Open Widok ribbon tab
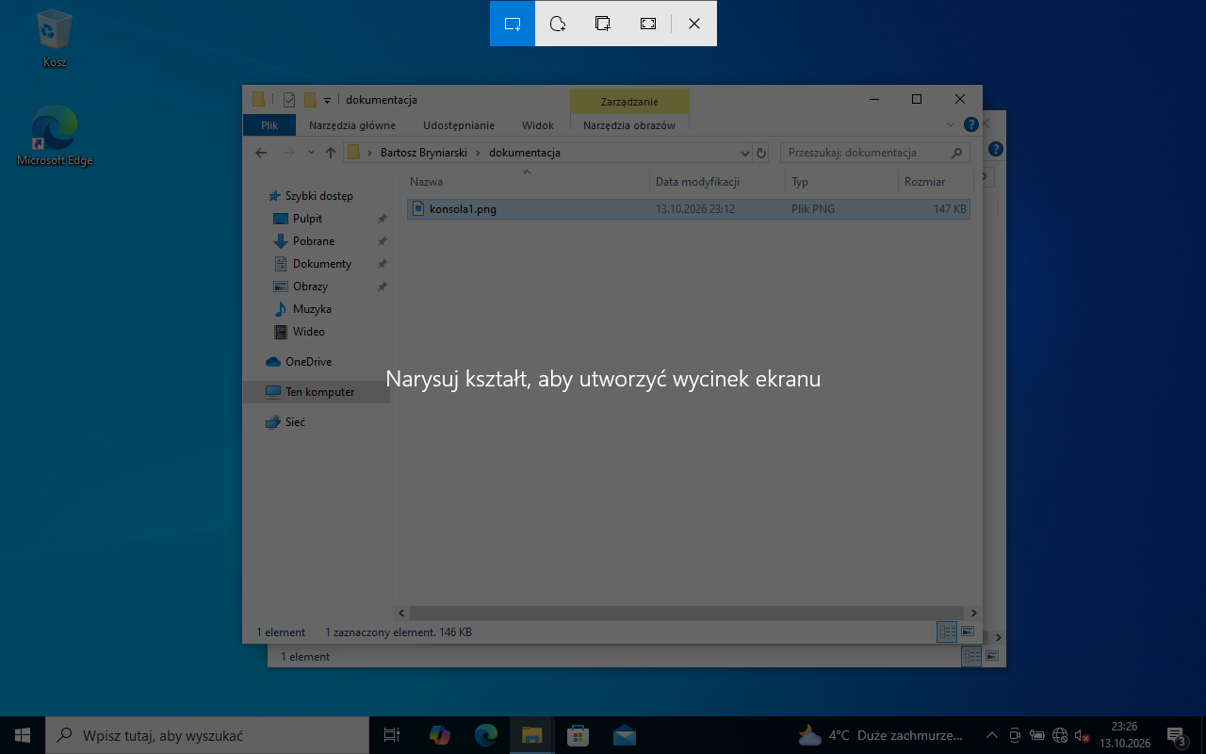 click(x=538, y=125)
